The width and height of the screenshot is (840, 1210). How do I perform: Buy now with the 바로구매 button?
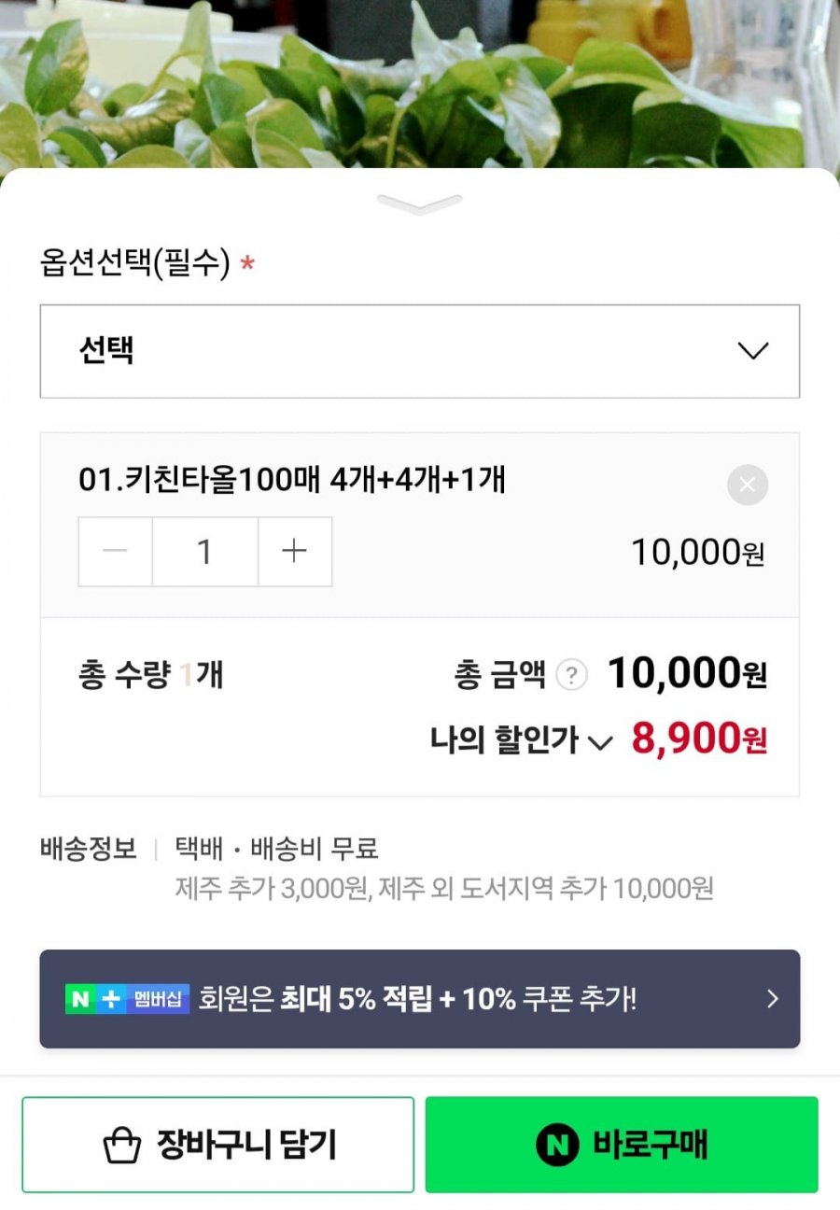[x=622, y=1145]
